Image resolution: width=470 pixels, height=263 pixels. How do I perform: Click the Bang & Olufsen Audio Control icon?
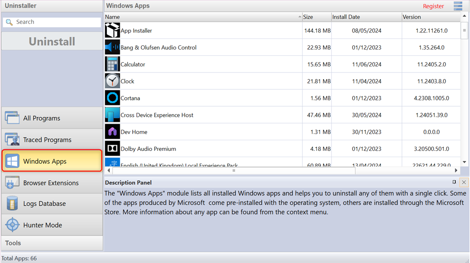point(112,47)
